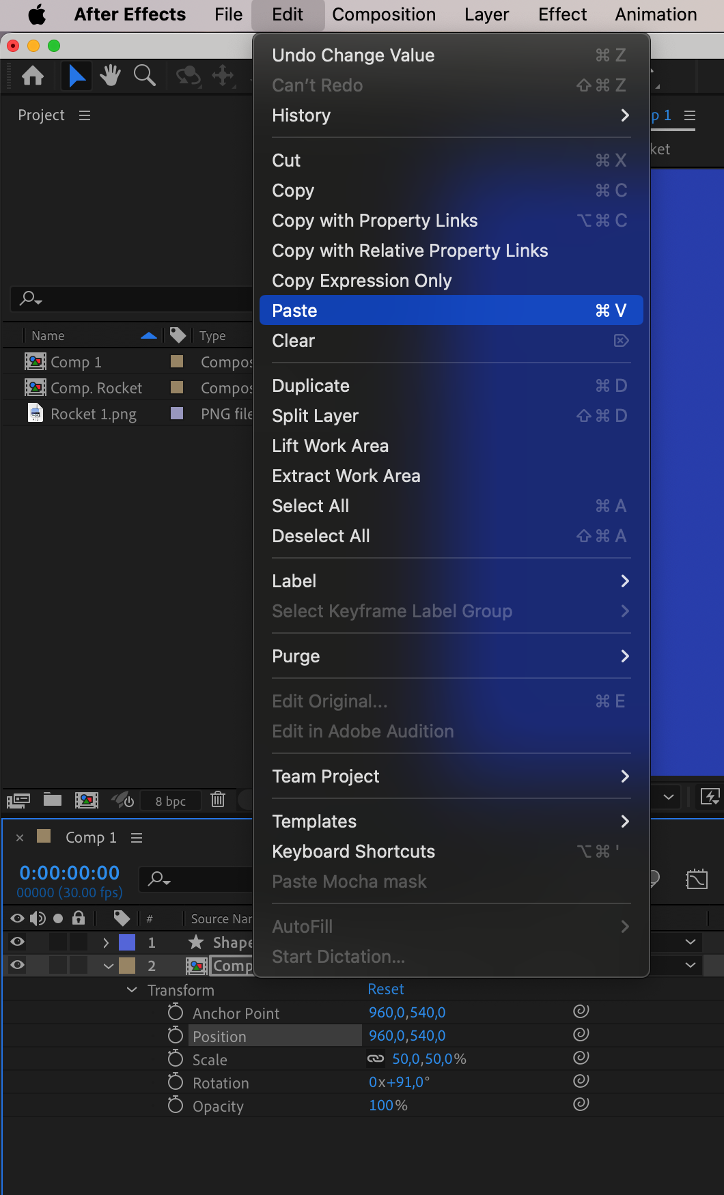Click layer 1 blue label color swatch
Screen dimensions: 724x1195
click(x=127, y=942)
